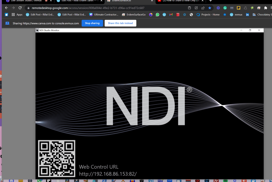Screen dimensions: 272x182
Task: Open Discord from the remote taskbar
Action: pyautogui.click(x=11, y=181)
